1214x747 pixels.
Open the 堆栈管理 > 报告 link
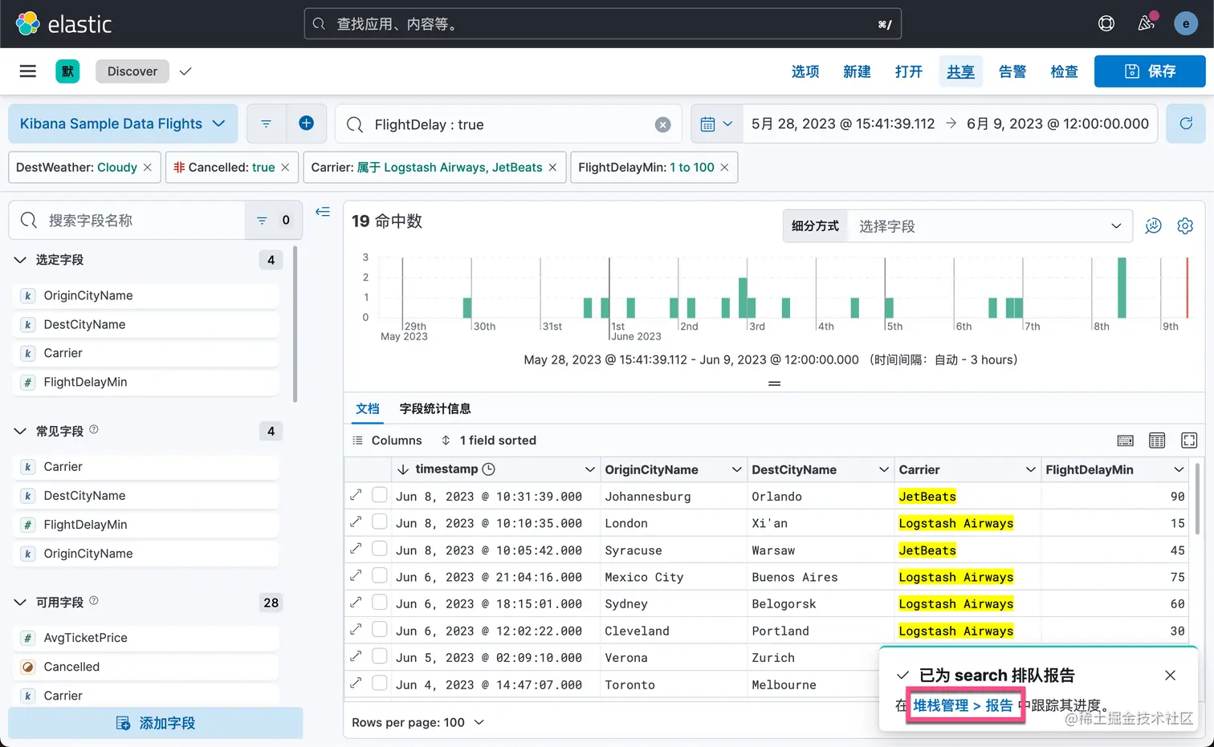[963, 705]
